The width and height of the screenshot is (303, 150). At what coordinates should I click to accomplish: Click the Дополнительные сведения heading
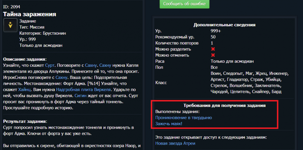click(224, 25)
